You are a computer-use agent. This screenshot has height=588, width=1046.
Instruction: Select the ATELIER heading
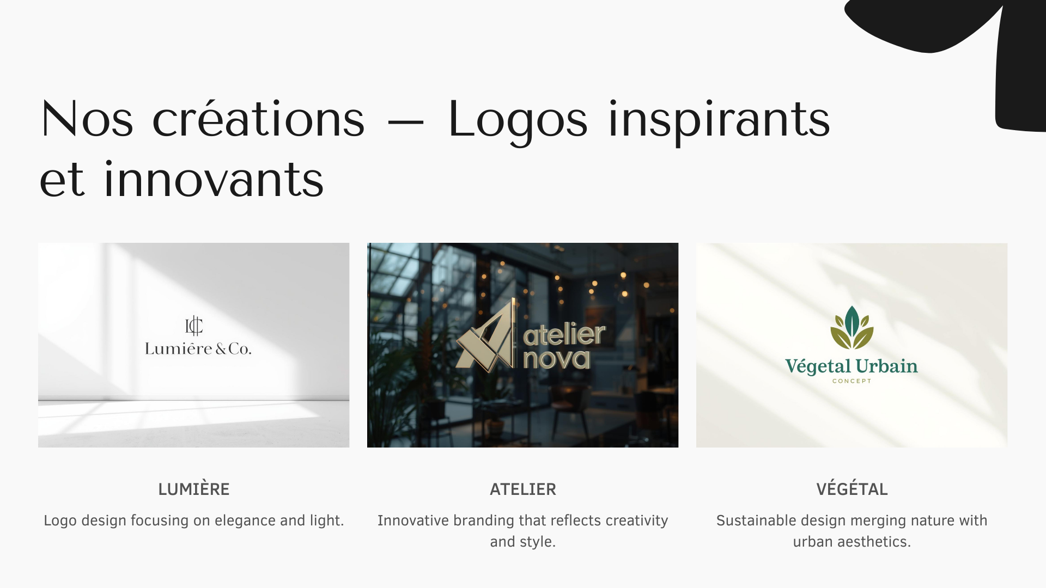tap(523, 489)
